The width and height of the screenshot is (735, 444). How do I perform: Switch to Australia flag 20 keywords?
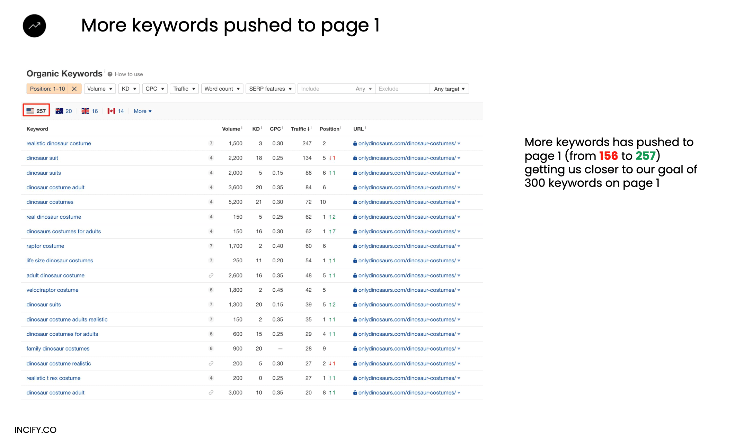(x=64, y=111)
